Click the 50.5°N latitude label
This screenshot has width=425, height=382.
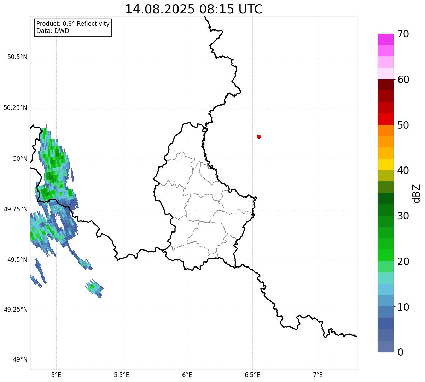pos(17,57)
